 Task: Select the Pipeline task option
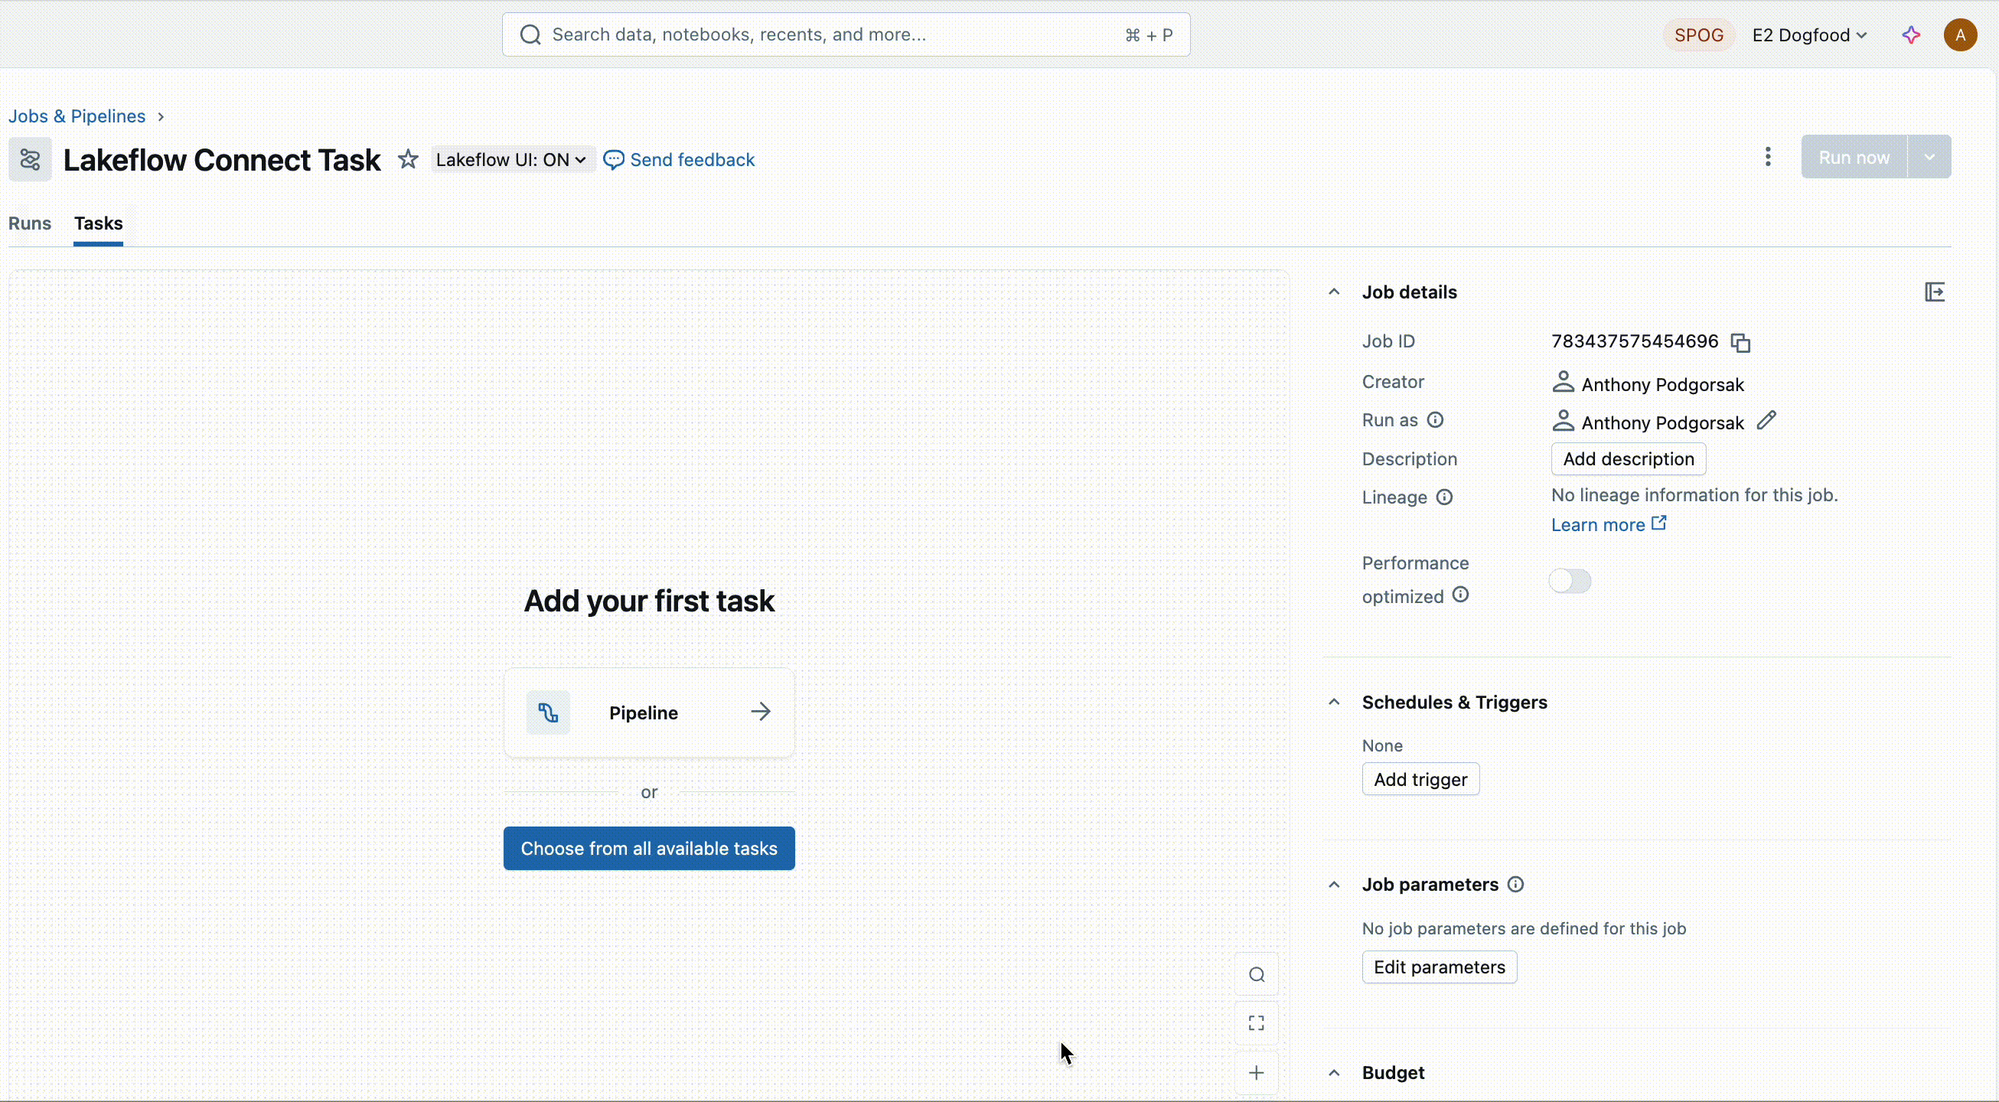tap(649, 712)
